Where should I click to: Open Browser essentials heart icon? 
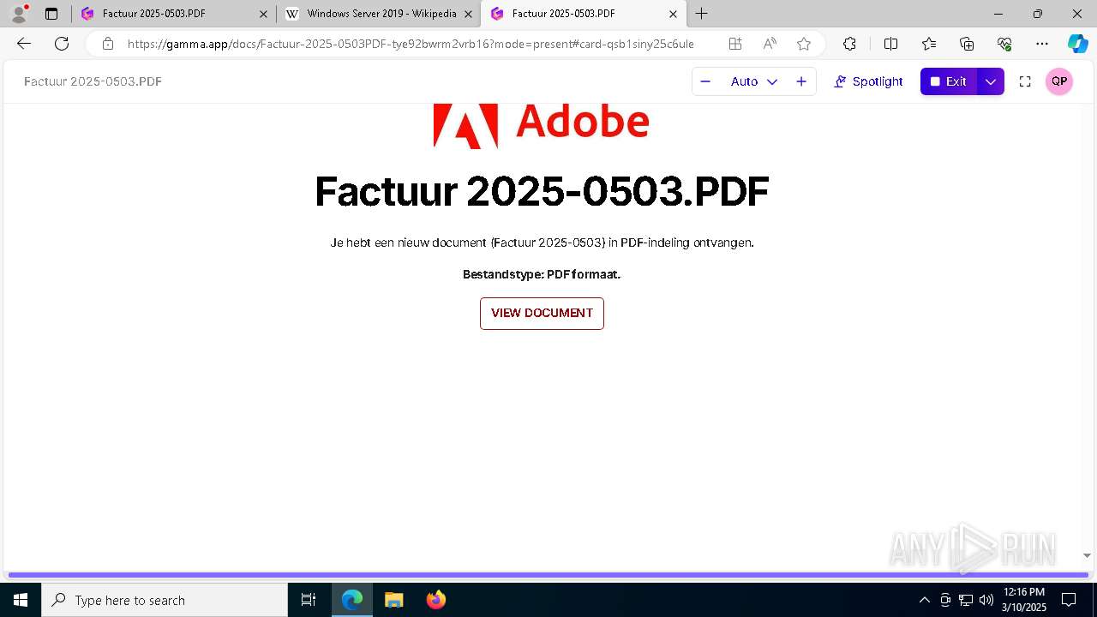pyautogui.click(x=1004, y=44)
